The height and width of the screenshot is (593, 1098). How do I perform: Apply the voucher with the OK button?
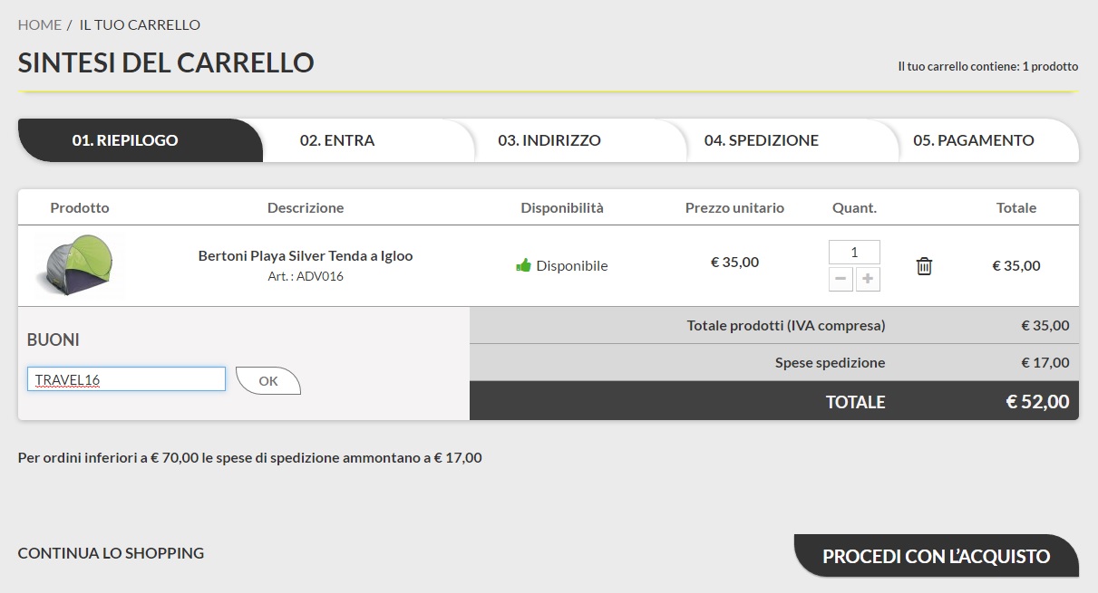[x=267, y=381]
